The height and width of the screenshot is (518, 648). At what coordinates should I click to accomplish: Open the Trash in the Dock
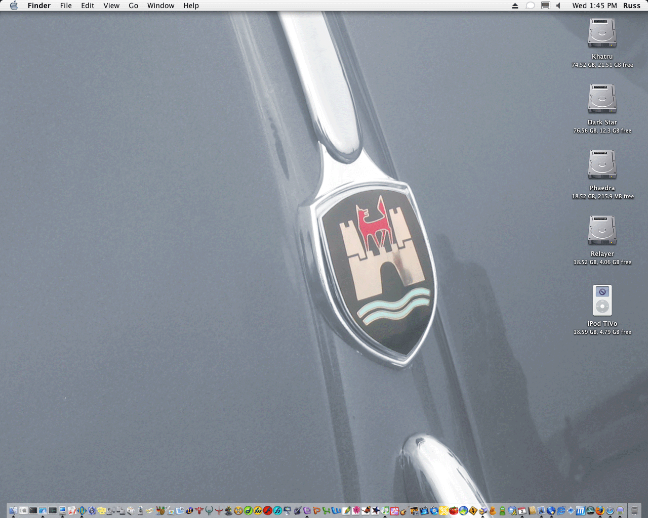634,510
